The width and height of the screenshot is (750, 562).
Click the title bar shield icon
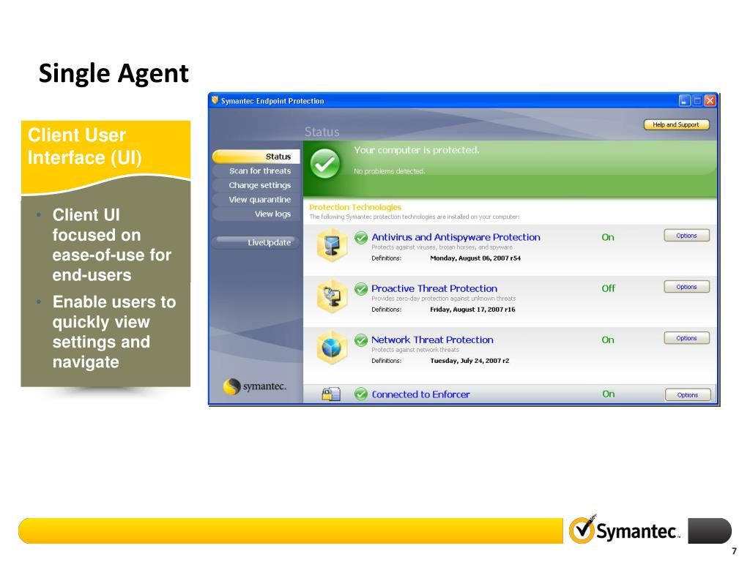pos(215,100)
